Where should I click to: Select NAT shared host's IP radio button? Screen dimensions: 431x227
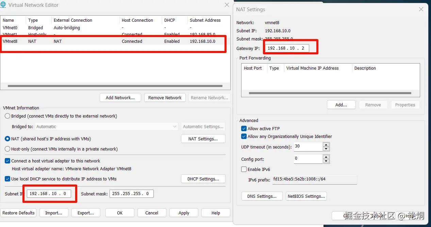pyautogui.click(x=7, y=139)
